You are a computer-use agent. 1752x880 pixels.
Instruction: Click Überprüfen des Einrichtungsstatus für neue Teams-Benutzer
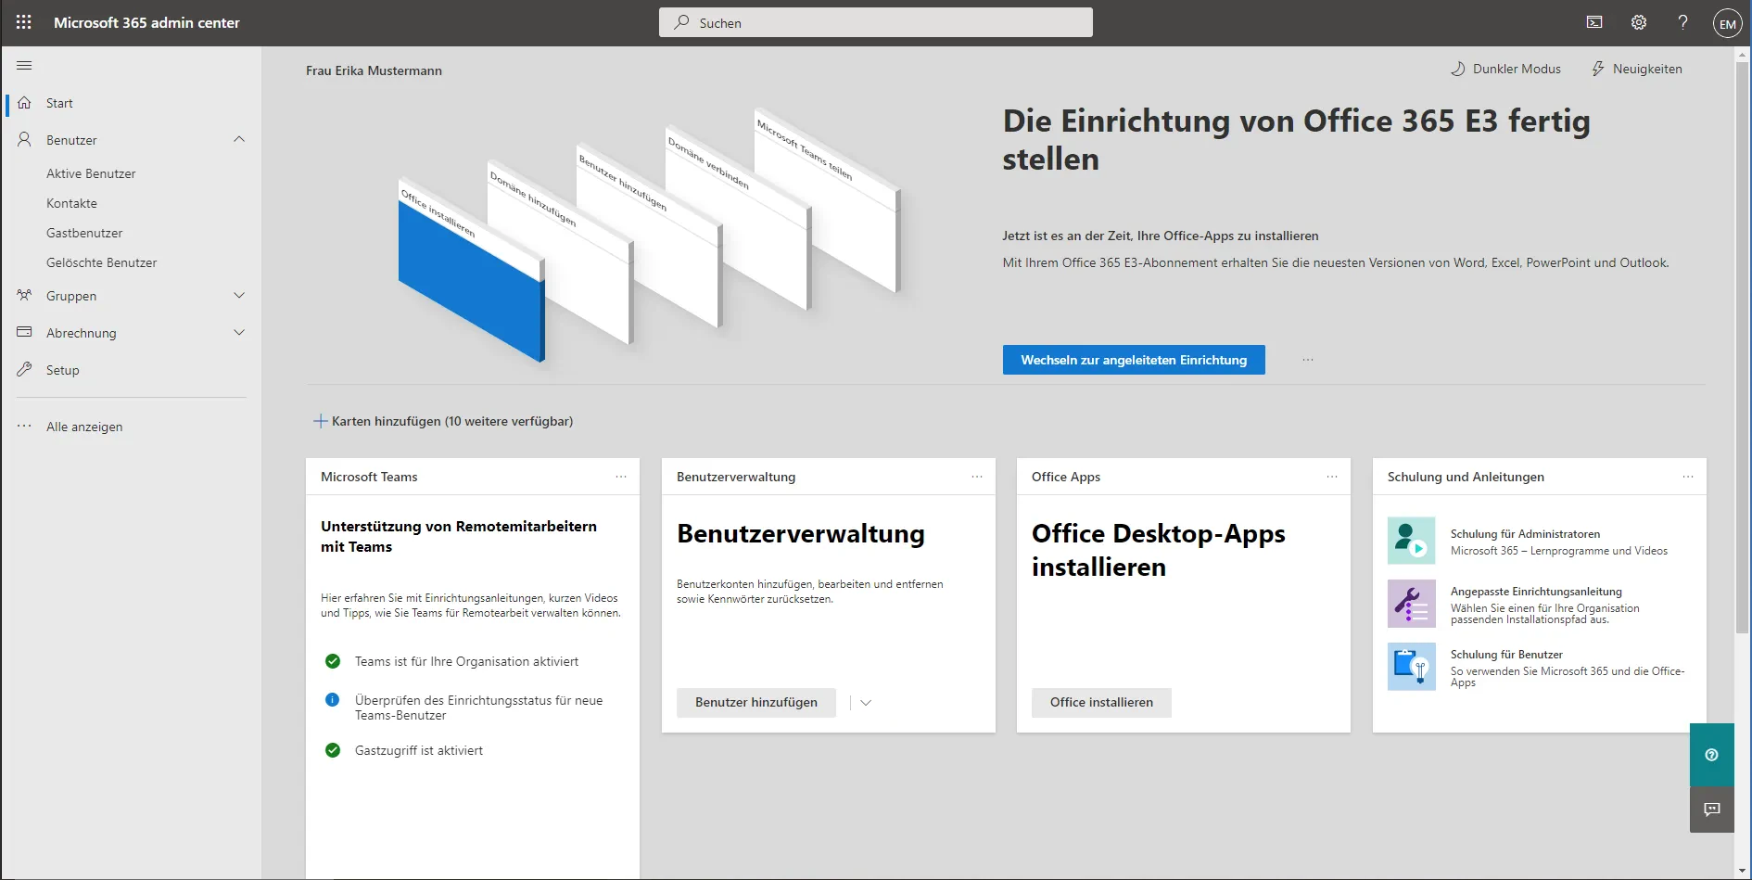coord(478,708)
